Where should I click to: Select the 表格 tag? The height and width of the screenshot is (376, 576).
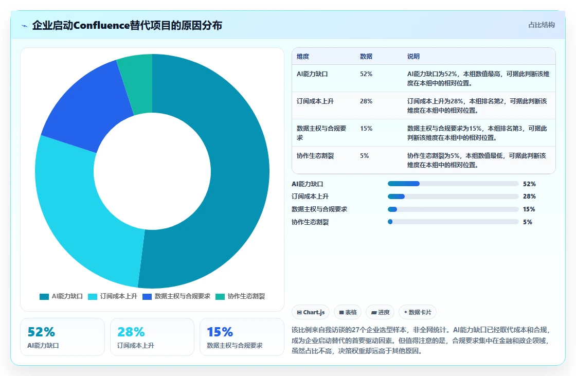[348, 312]
